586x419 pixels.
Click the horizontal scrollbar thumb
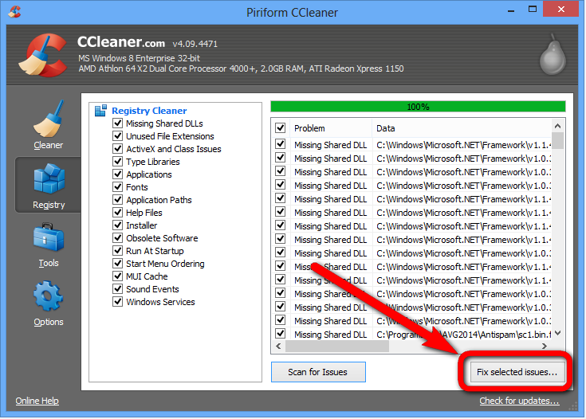(x=337, y=346)
